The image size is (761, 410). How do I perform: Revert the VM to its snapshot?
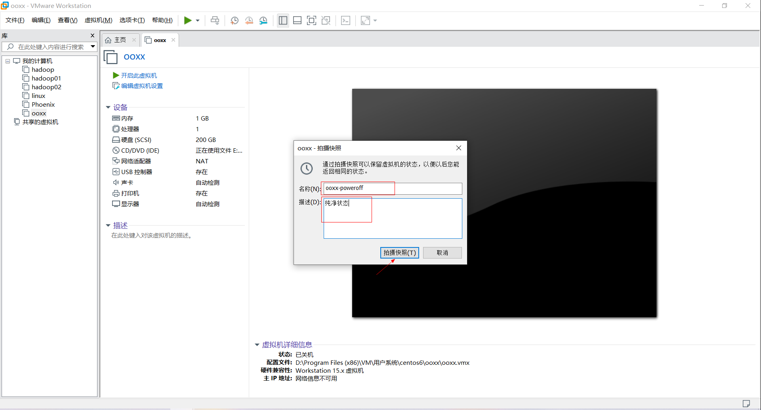click(x=249, y=20)
